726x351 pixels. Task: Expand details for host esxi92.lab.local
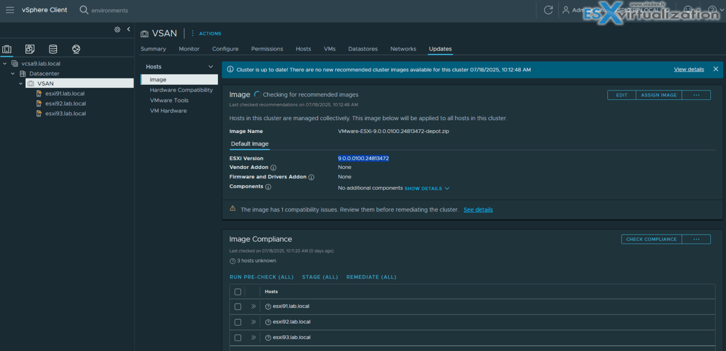[253, 322]
